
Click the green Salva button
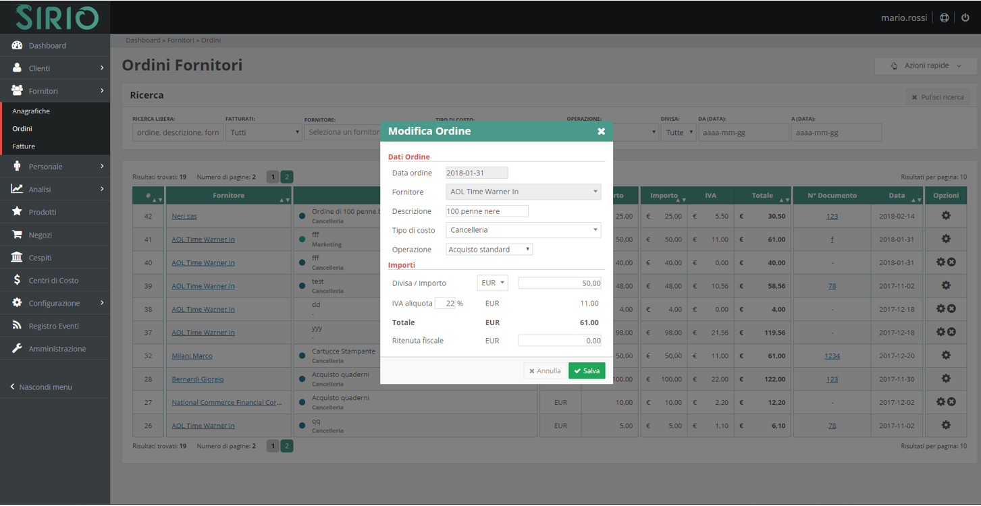click(586, 371)
